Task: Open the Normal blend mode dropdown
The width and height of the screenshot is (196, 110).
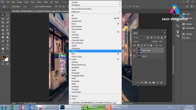Action: (142, 42)
